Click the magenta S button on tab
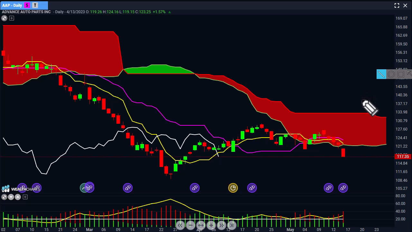Screen dimensions: 412x232 (x=27, y=5)
